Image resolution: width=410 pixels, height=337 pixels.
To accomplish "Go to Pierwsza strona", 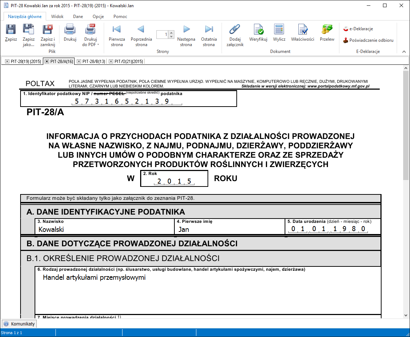I will (117, 35).
